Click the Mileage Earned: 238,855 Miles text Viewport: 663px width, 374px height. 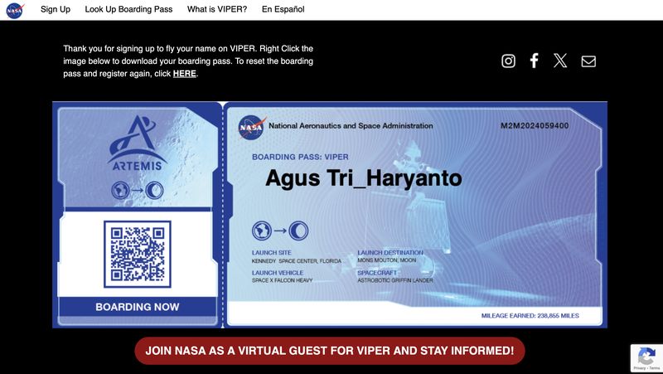pos(530,316)
